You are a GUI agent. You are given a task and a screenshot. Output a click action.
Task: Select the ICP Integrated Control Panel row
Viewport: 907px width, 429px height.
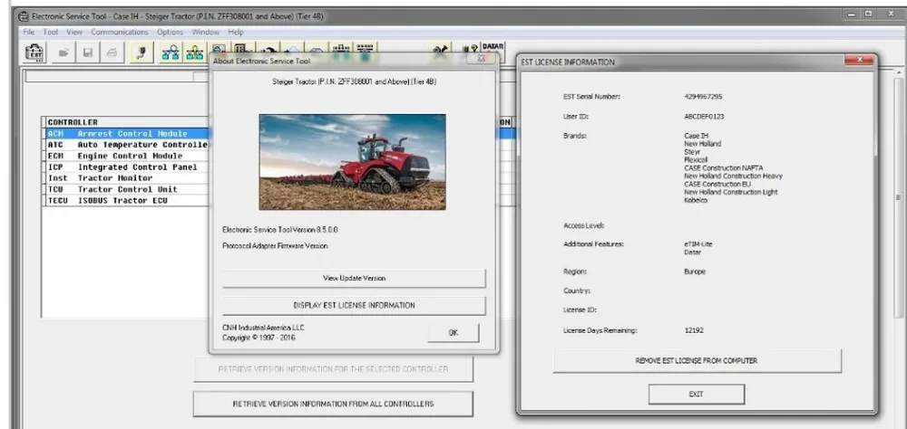(127, 167)
